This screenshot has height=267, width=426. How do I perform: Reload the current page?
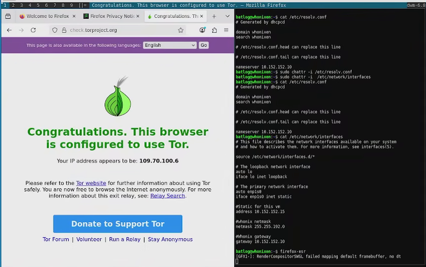(x=33, y=30)
